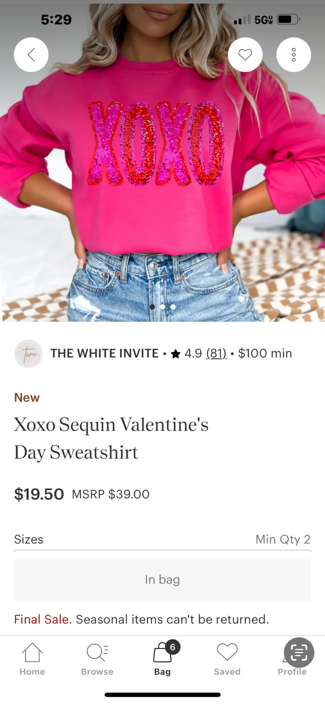This screenshot has height=704, width=325.
Task: Tap the Final Sale notice
Action: tap(142, 619)
